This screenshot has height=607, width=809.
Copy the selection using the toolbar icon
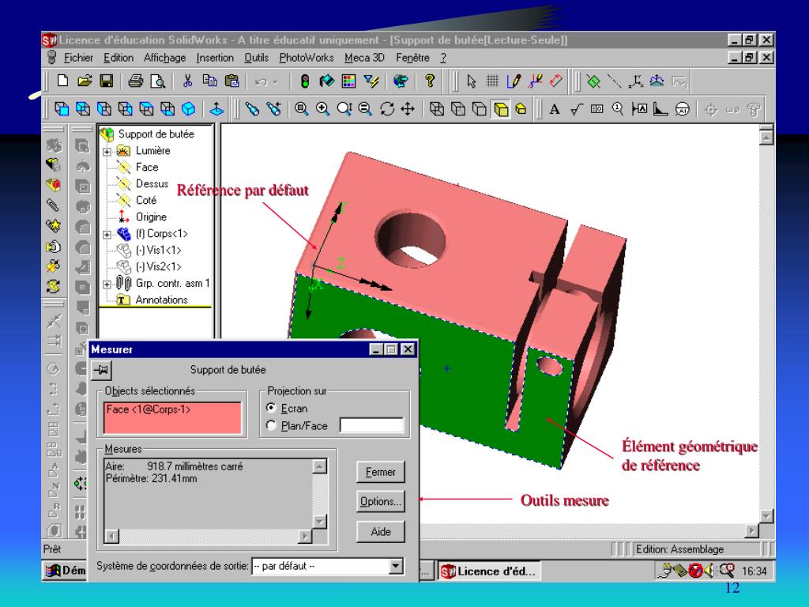[x=209, y=81]
